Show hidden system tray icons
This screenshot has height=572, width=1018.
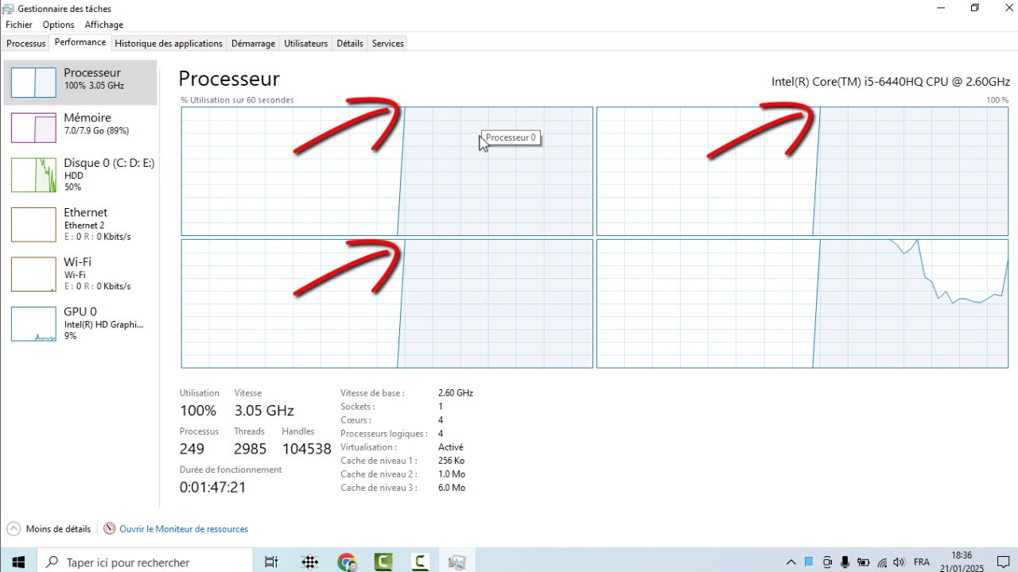point(791,562)
